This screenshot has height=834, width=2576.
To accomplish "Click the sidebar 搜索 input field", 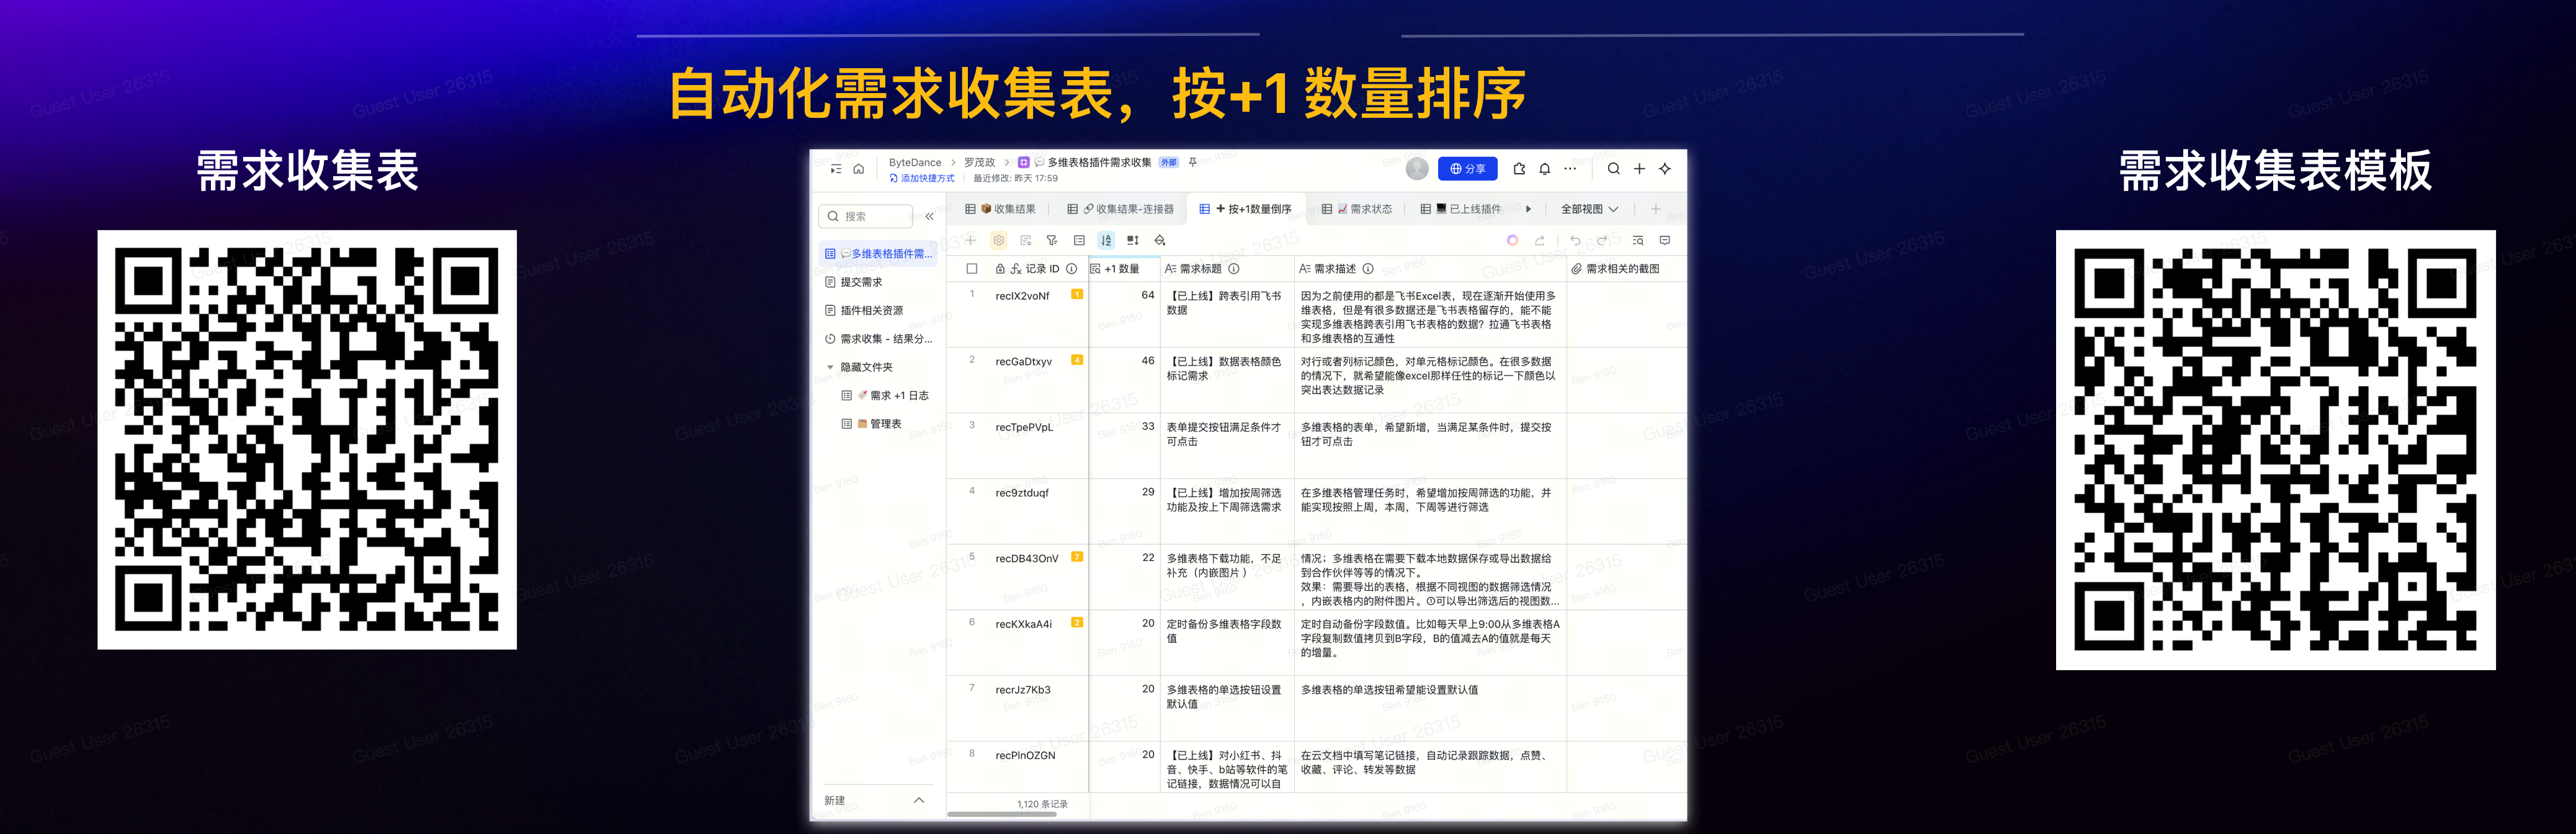I will pos(866,216).
